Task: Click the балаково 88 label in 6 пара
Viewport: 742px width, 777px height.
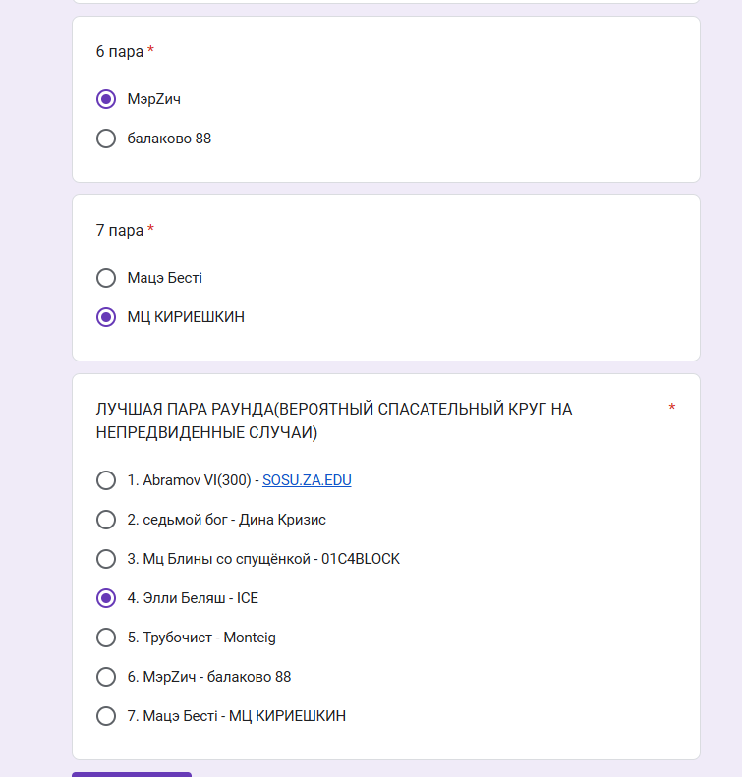Action: [169, 139]
